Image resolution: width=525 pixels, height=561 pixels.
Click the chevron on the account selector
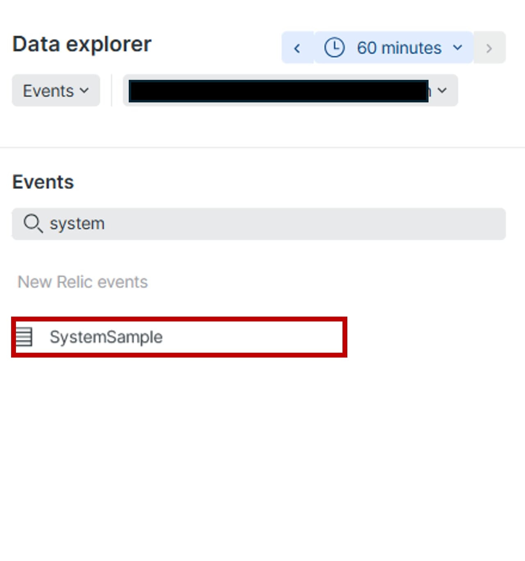pyautogui.click(x=442, y=90)
